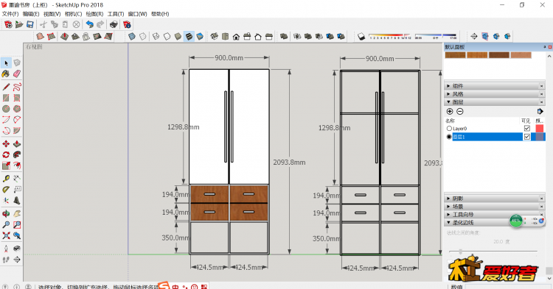
Task: Pick the Dimension tool
Action: pos(17,178)
